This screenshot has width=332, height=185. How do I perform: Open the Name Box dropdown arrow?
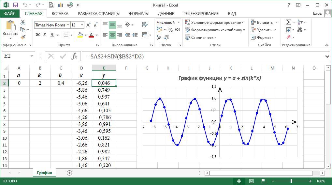point(32,56)
